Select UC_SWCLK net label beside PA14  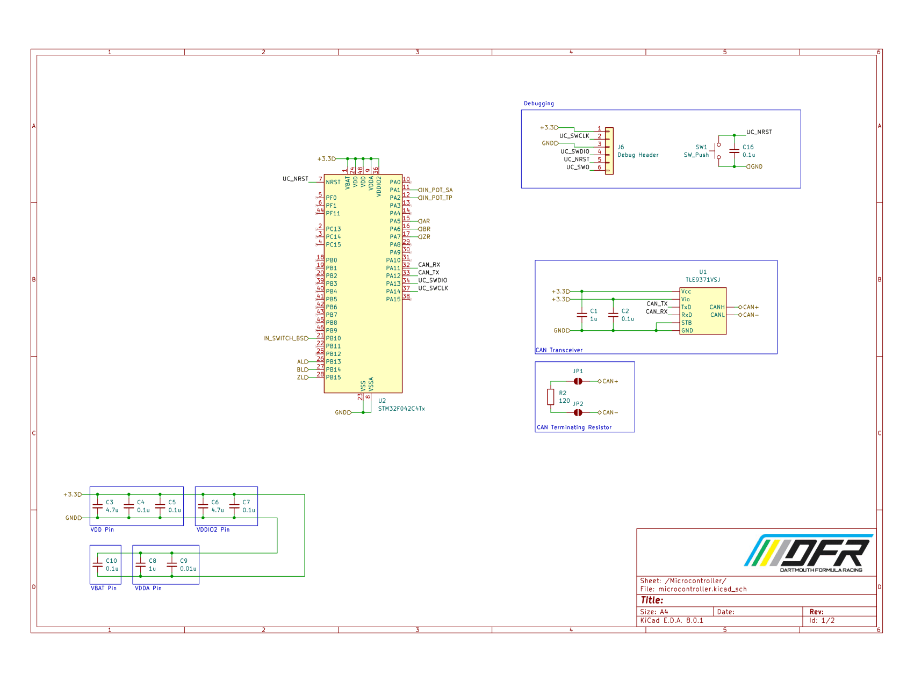pos(433,288)
